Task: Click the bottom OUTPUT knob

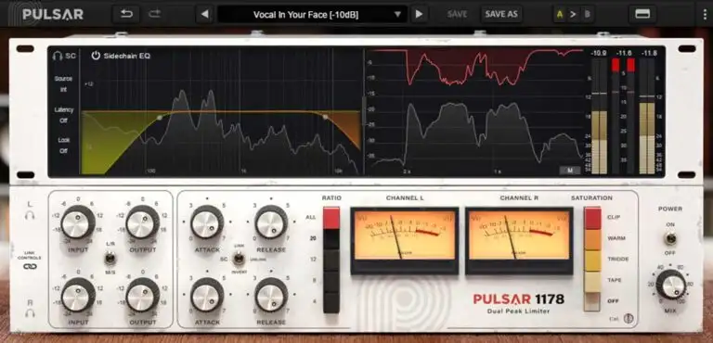Action: 143,295
